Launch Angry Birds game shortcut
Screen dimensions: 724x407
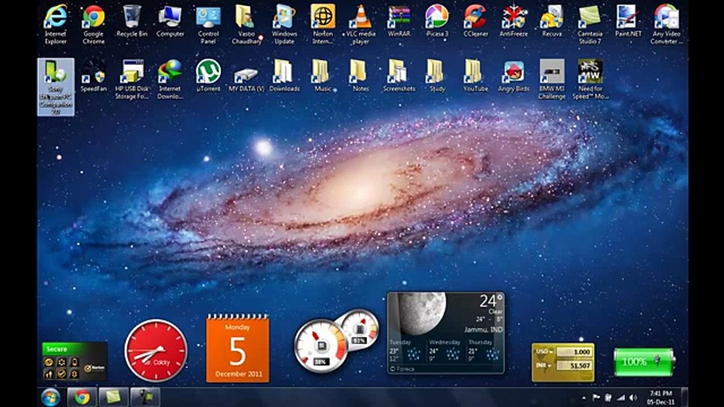[514, 76]
